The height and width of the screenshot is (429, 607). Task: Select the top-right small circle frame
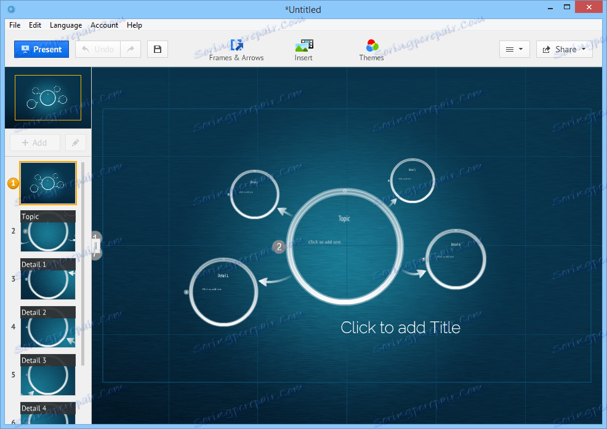click(x=412, y=181)
